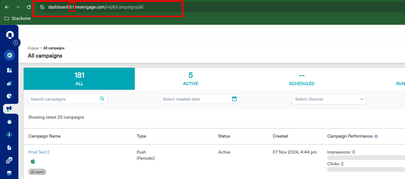
Task: Click the Apple platform icon under Prod Test 2
Action: (x=33, y=161)
